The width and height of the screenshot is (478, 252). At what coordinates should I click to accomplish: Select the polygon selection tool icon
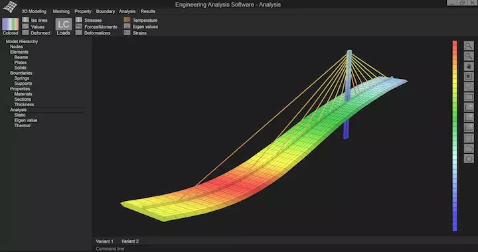coord(469,149)
